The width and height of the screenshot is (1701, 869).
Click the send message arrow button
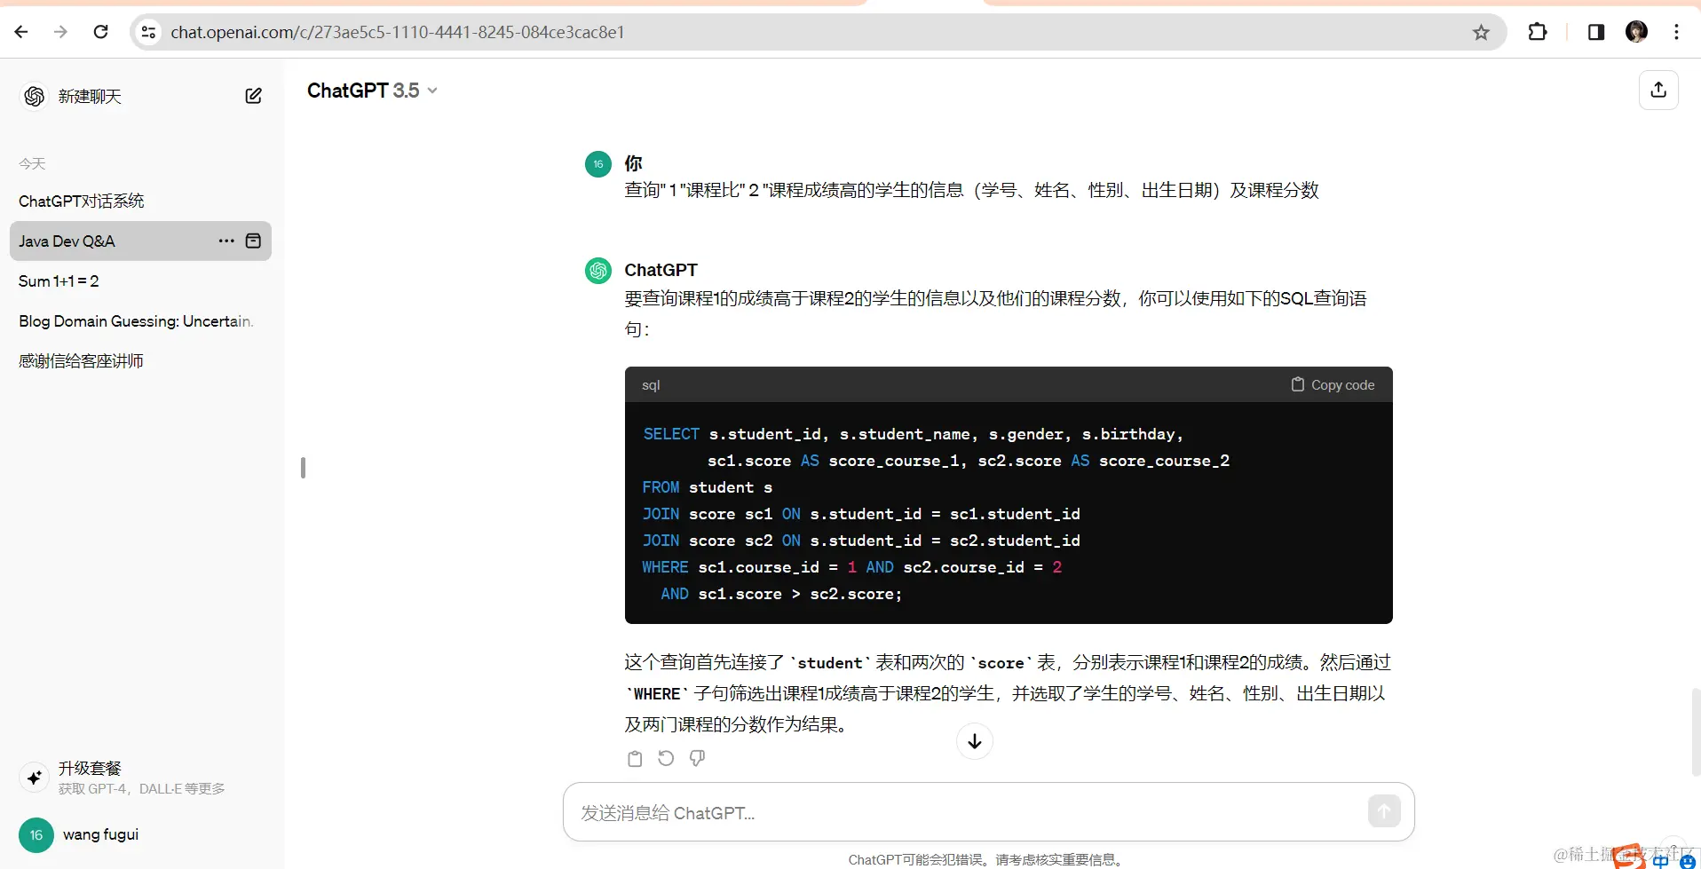click(x=1384, y=810)
